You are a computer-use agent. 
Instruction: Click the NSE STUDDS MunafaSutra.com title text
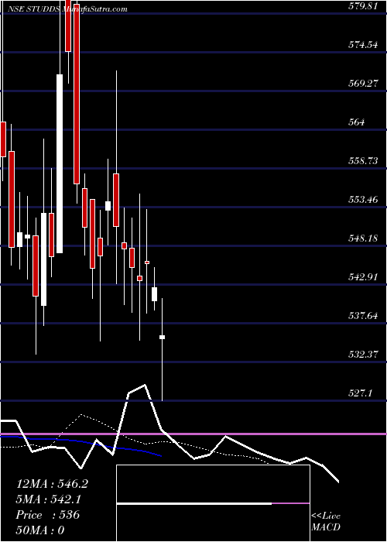point(68,9)
